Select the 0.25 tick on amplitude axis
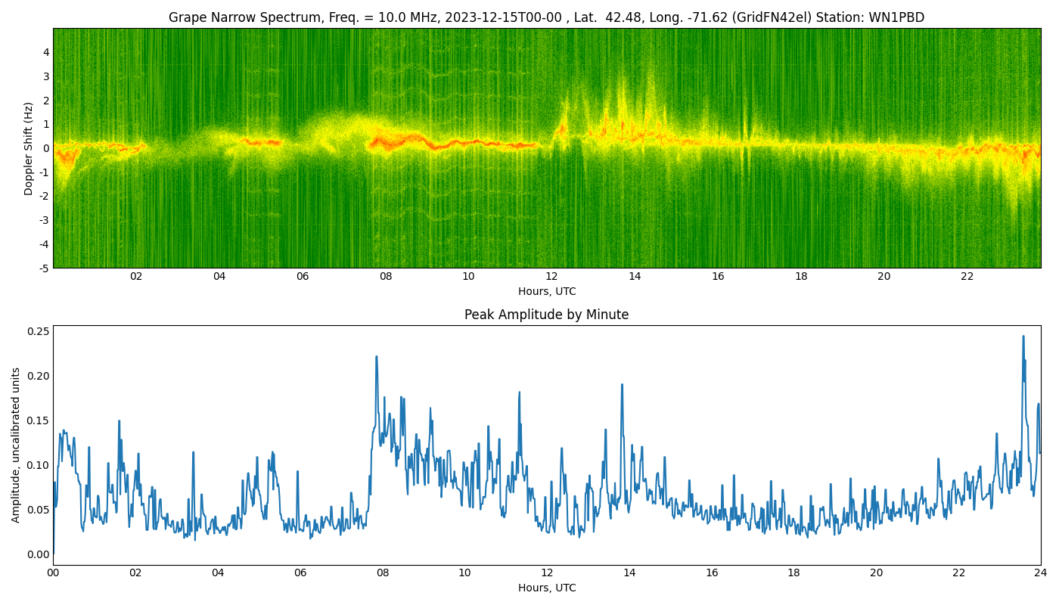The height and width of the screenshot is (605, 1059). 39,331
